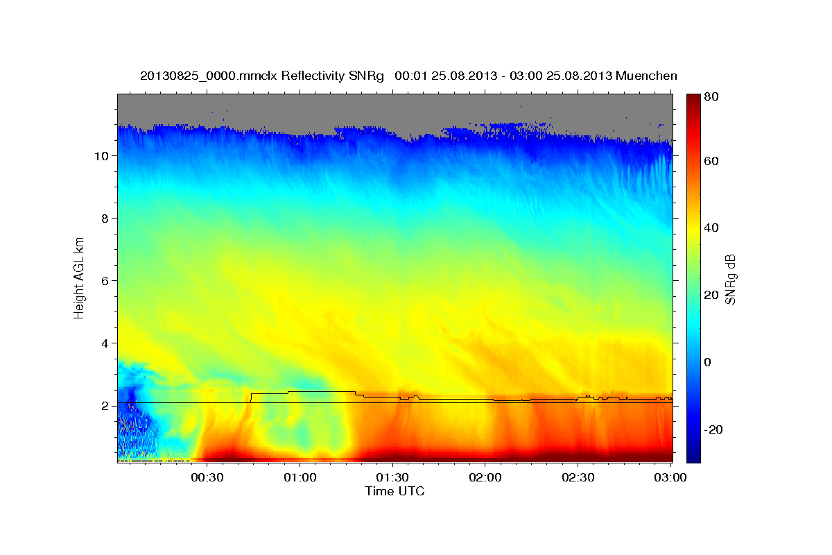Click the 'Time UTC' x-axis label
Image resolution: width=832 pixels, height=555 pixels.
(x=395, y=491)
